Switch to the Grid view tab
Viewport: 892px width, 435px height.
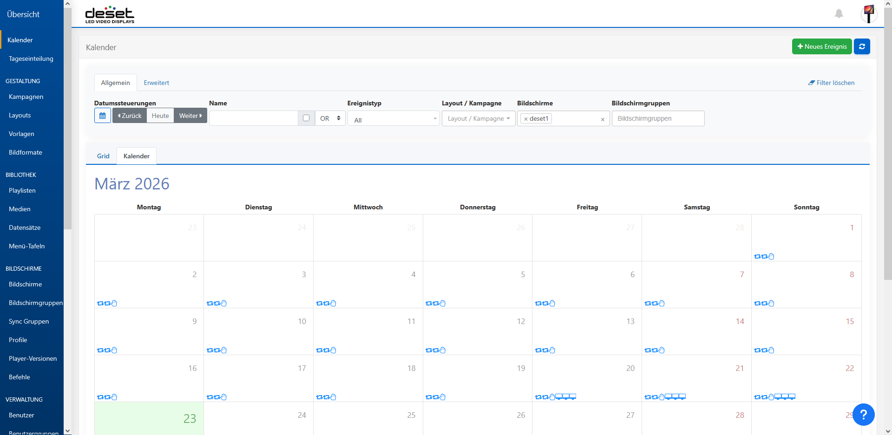[x=103, y=156]
